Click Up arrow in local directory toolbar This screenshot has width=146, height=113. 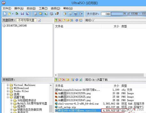pyautogui.click(x=56, y=80)
